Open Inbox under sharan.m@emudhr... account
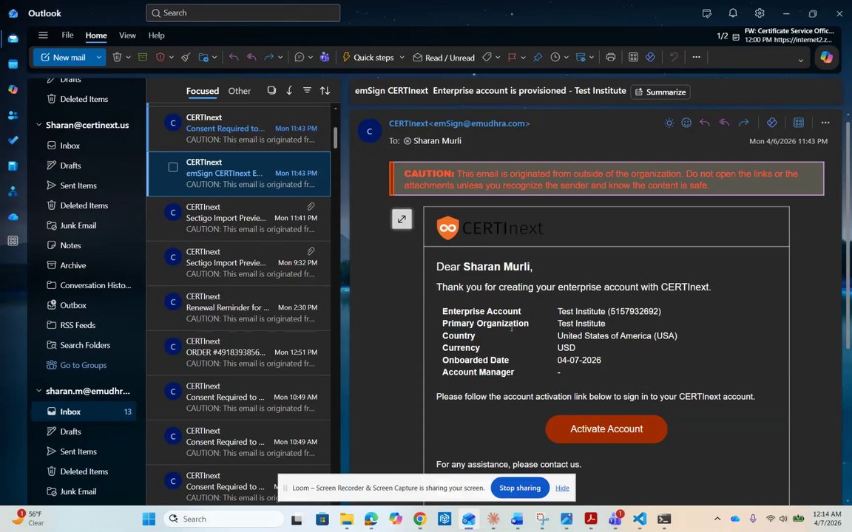The image size is (852, 532). 84,412
